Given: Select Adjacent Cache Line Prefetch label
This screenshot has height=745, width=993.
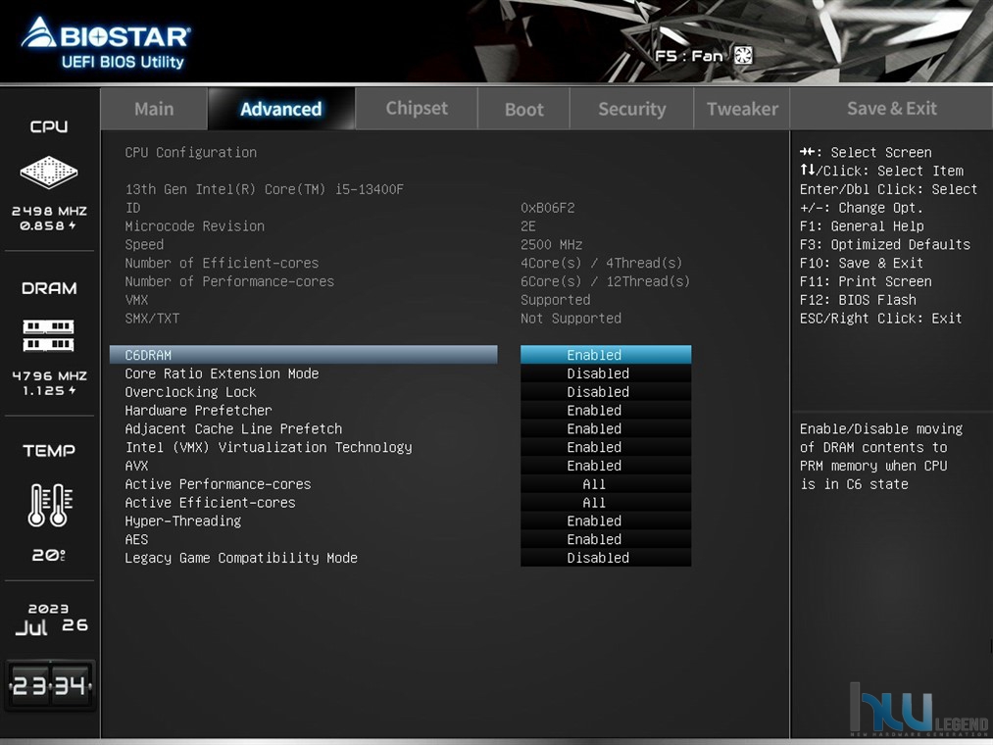Looking at the screenshot, I should [x=233, y=428].
